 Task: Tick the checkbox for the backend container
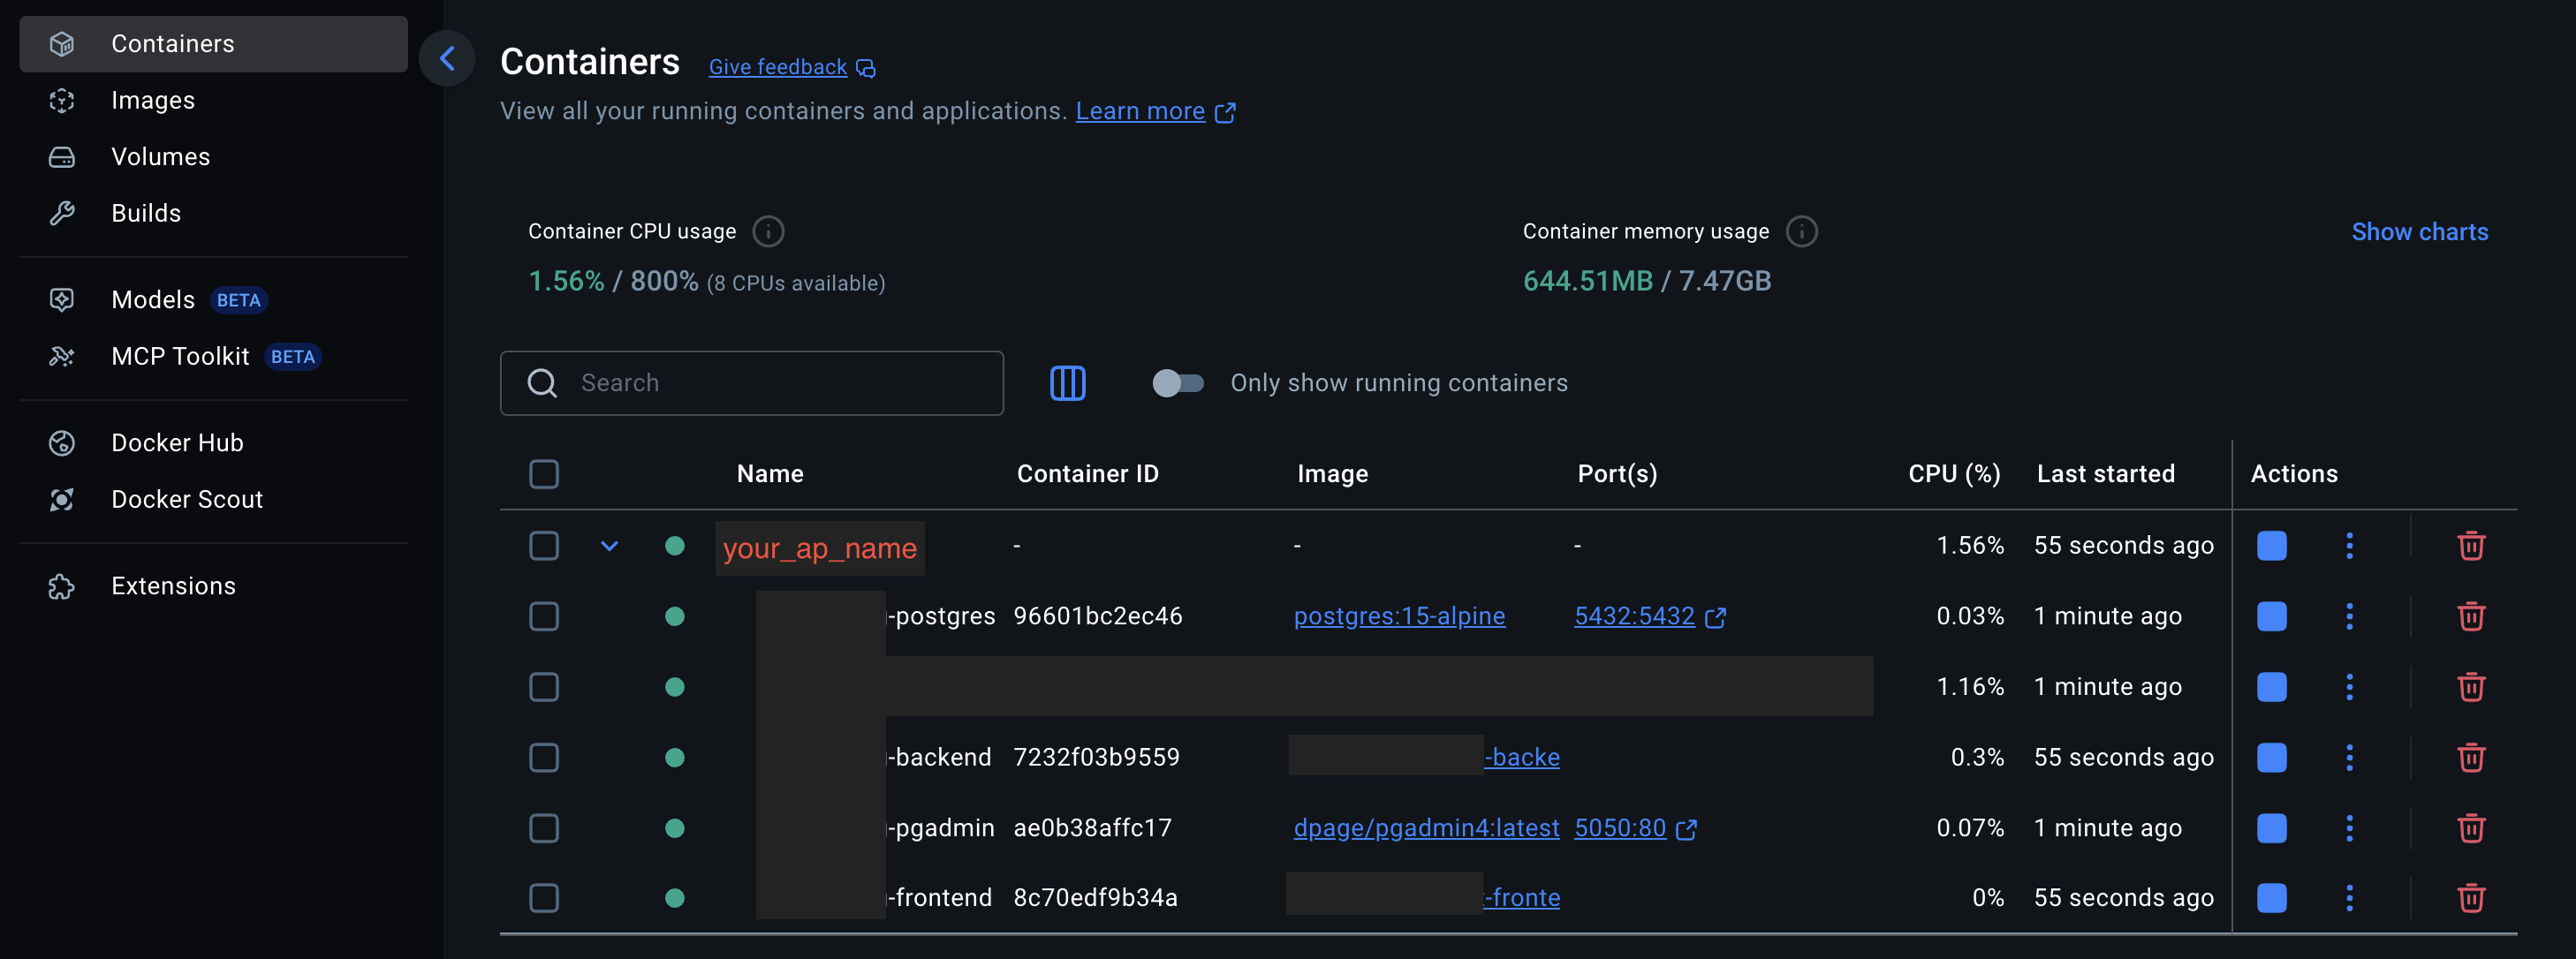click(544, 757)
